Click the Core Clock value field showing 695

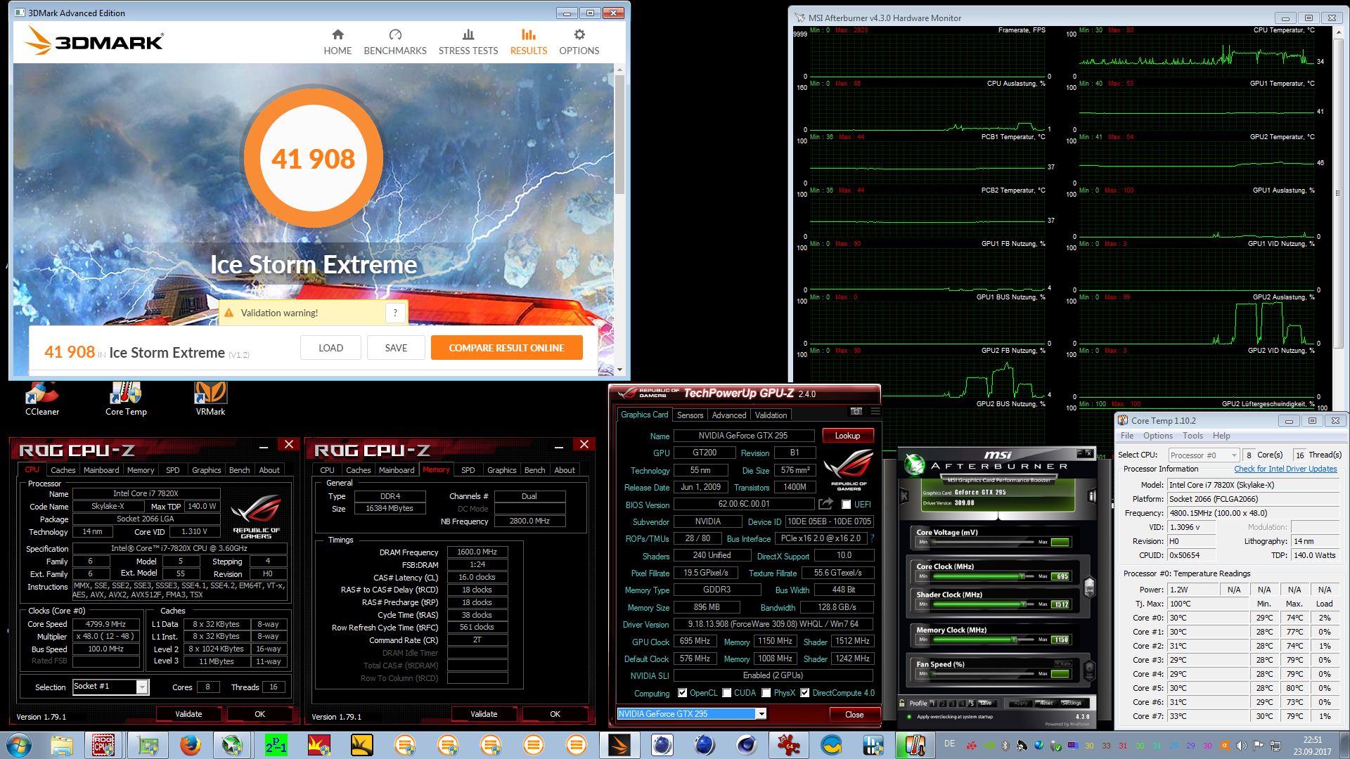[x=1061, y=576]
